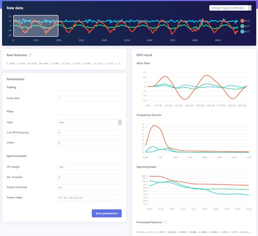The height and width of the screenshot is (236, 258).
Task: Edit the FFT length field
Action: (89, 167)
